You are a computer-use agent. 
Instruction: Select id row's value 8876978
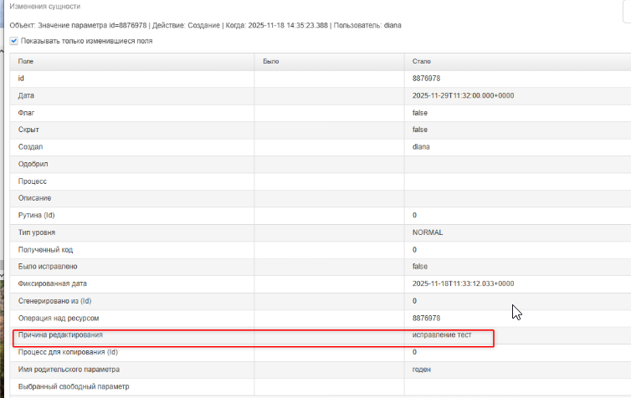click(x=426, y=79)
